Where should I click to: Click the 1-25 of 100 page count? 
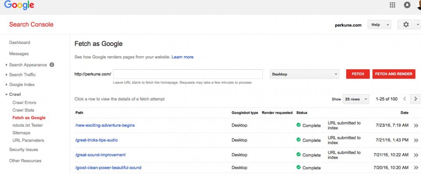[387, 99]
